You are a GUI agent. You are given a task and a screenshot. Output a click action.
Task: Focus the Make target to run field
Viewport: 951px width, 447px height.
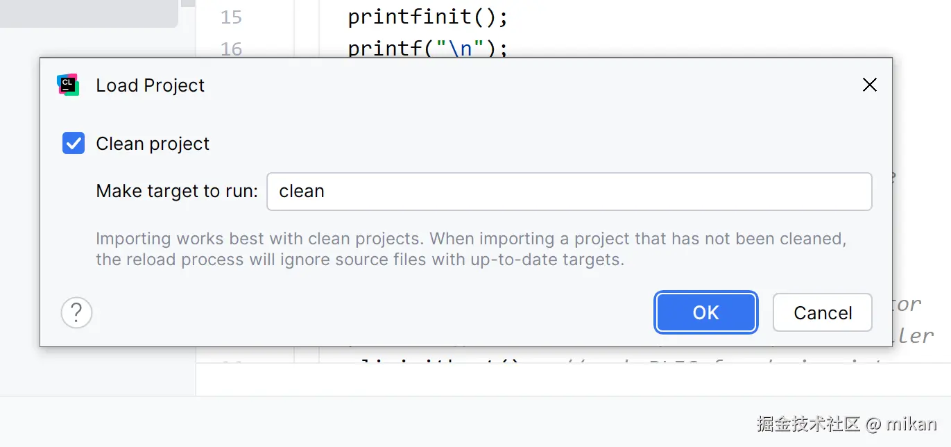[x=569, y=192]
